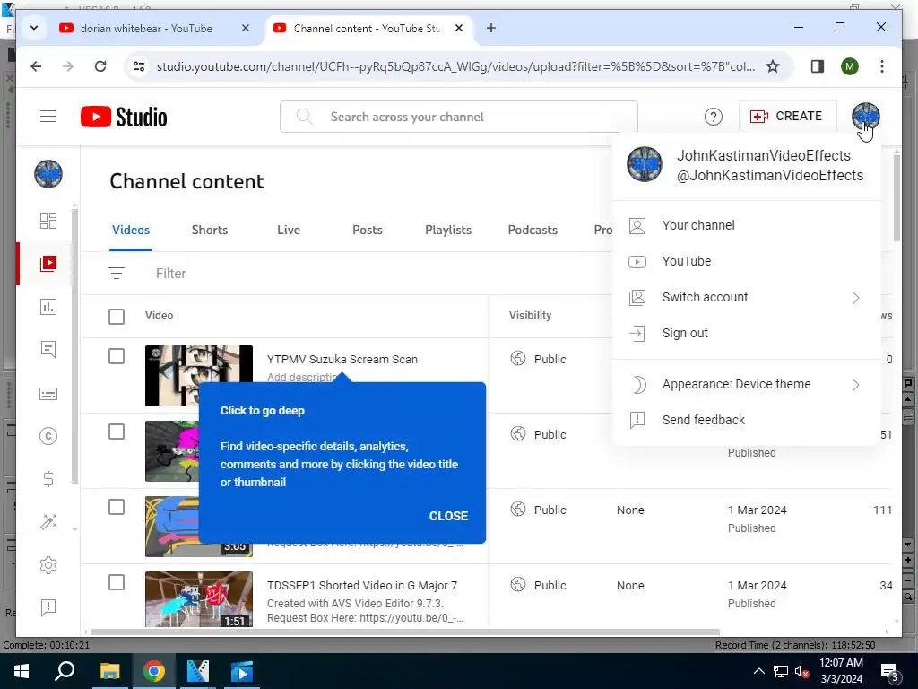Switch to the Shorts tab
This screenshot has width=918, height=689.
click(x=210, y=230)
